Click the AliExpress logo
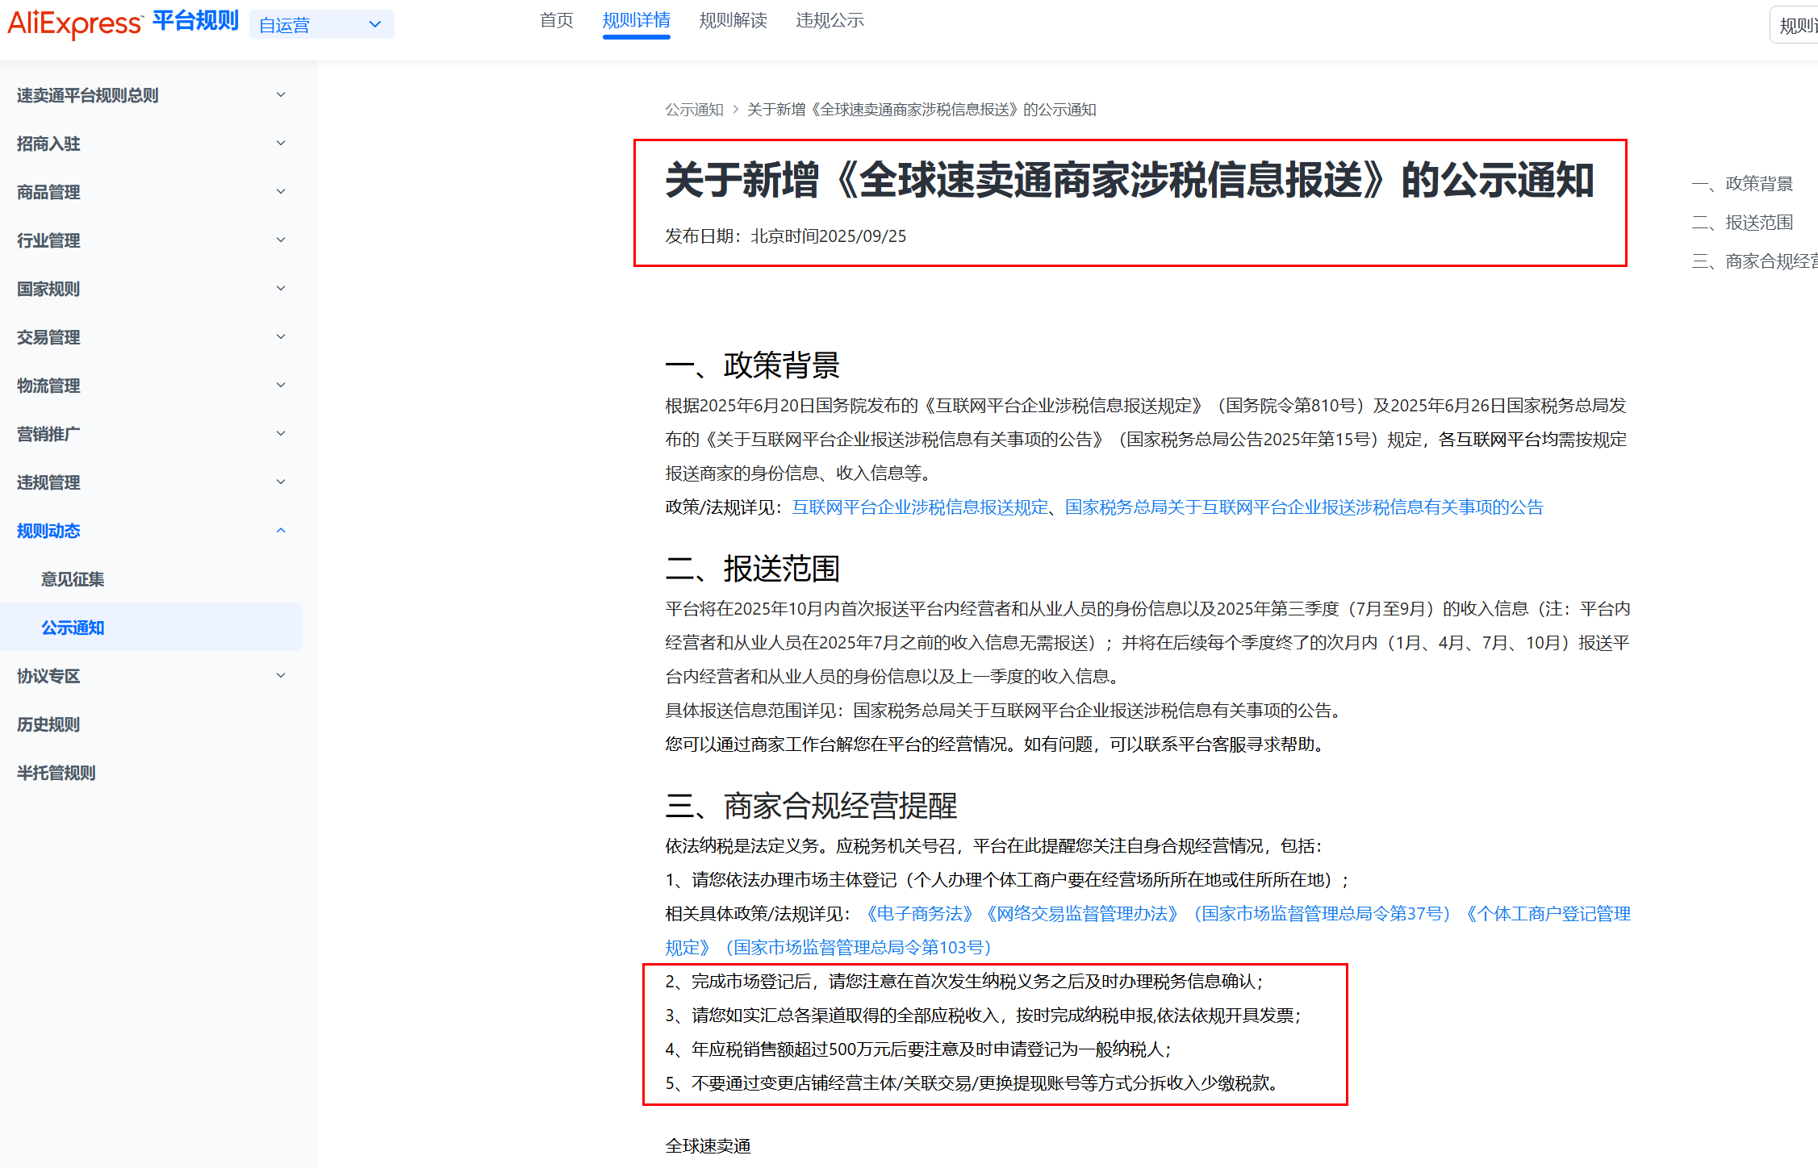The height and width of the screenshot is (1168, 1818). (74, 23)
